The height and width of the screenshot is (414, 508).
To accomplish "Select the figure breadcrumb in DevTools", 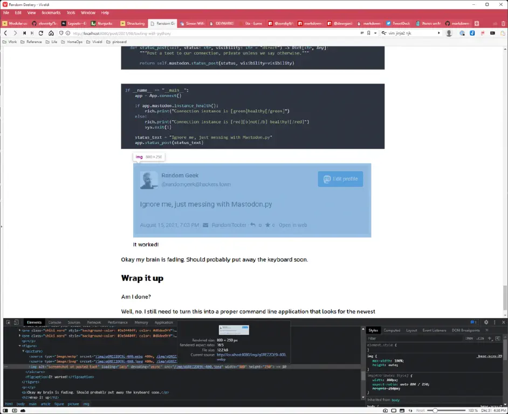I will point(59,404).
